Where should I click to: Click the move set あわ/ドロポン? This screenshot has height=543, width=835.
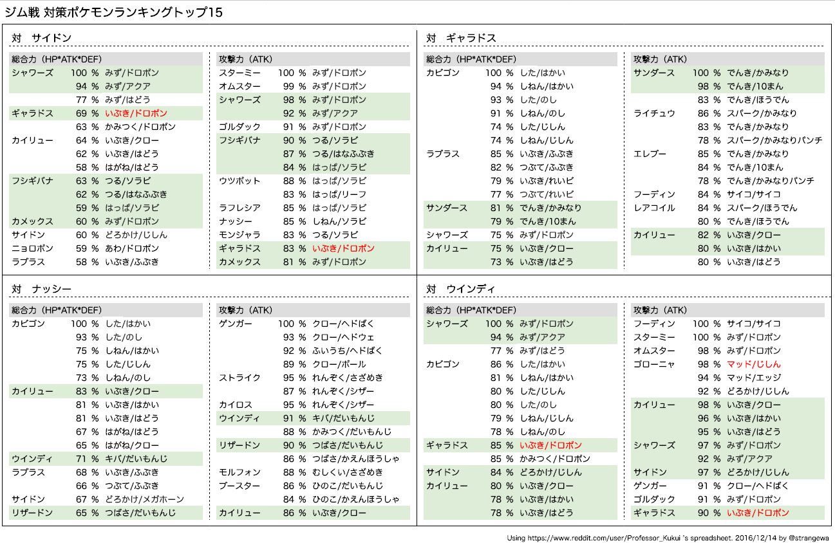pyautogui.click(x=132, y=248)
